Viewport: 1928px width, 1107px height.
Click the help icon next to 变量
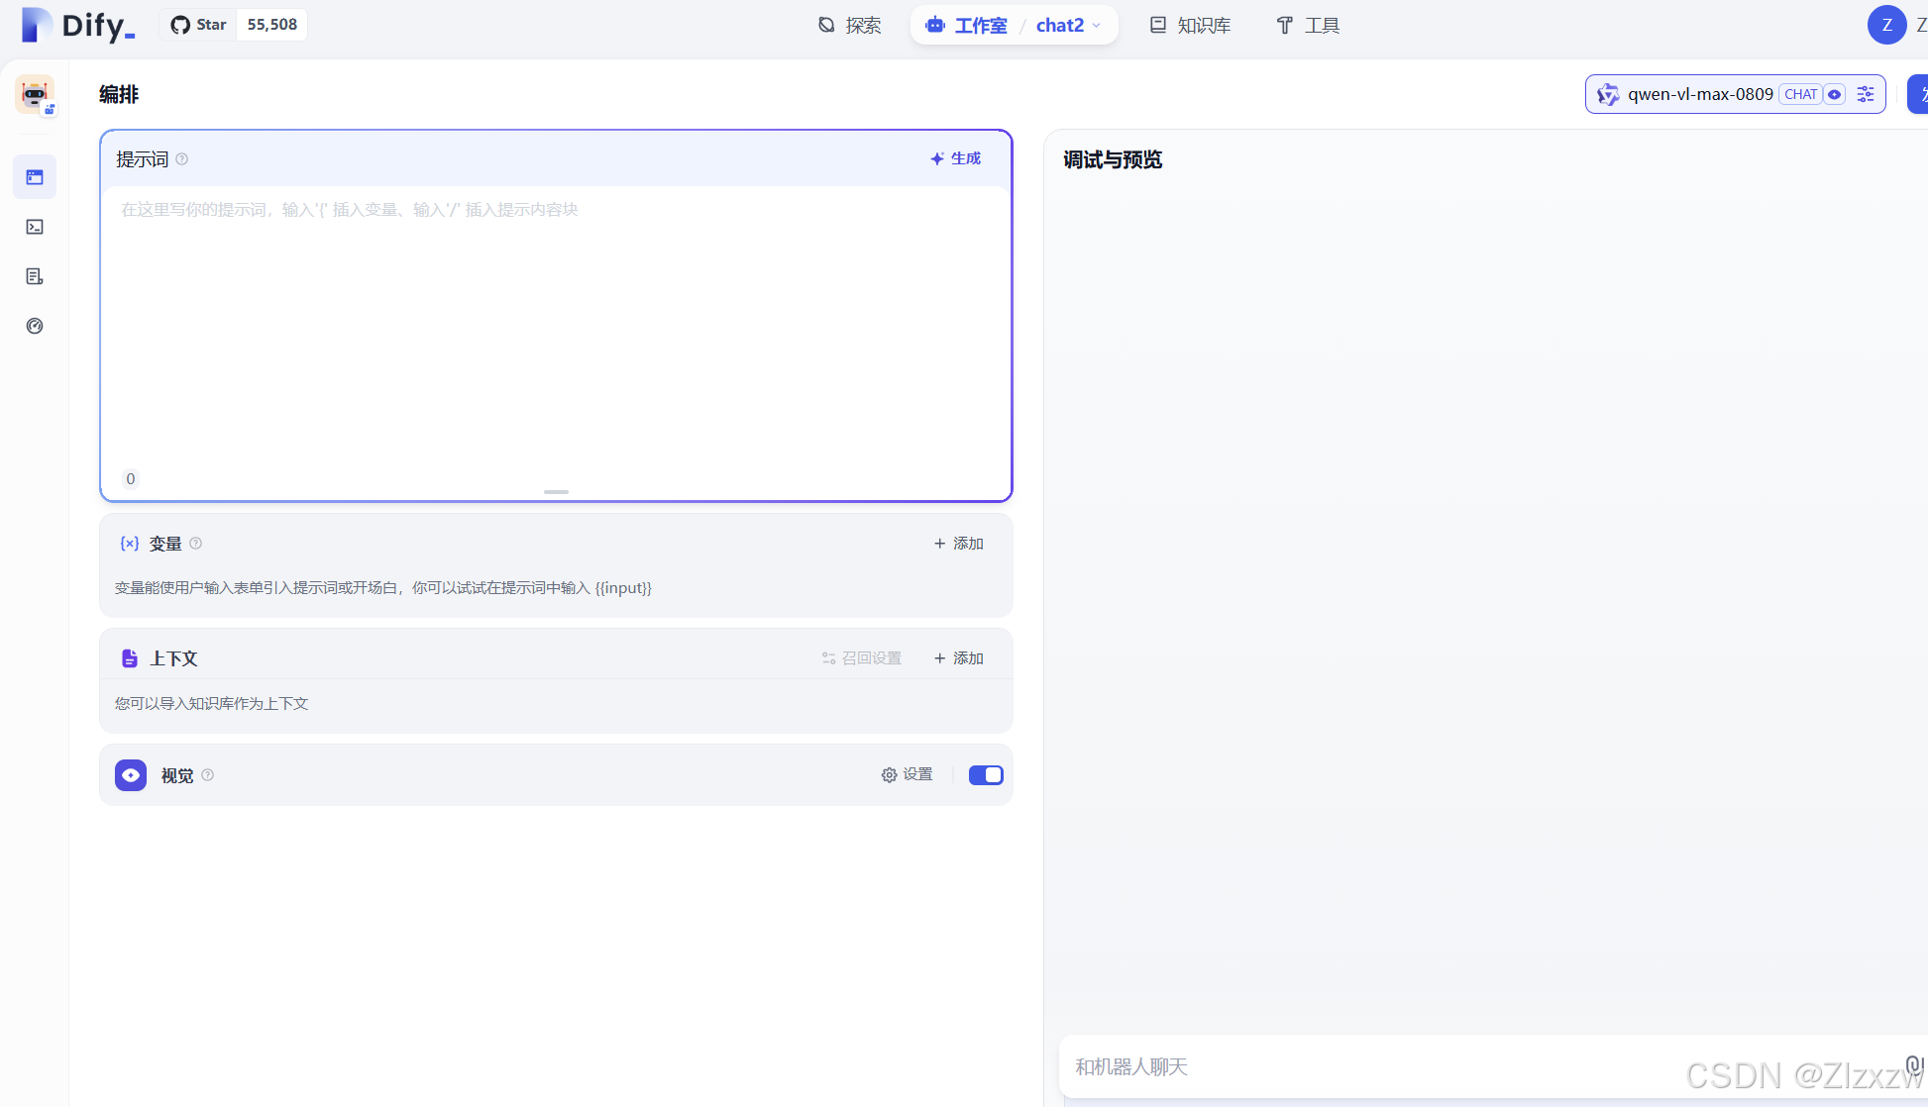coord(196,543)
